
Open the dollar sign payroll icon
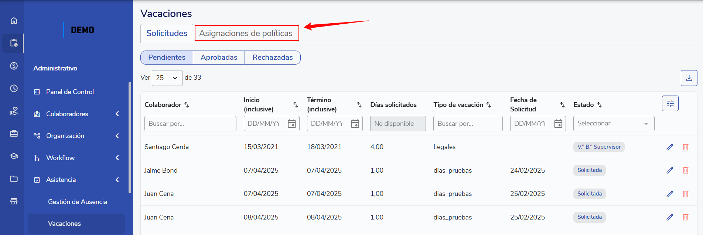[14, 66]
